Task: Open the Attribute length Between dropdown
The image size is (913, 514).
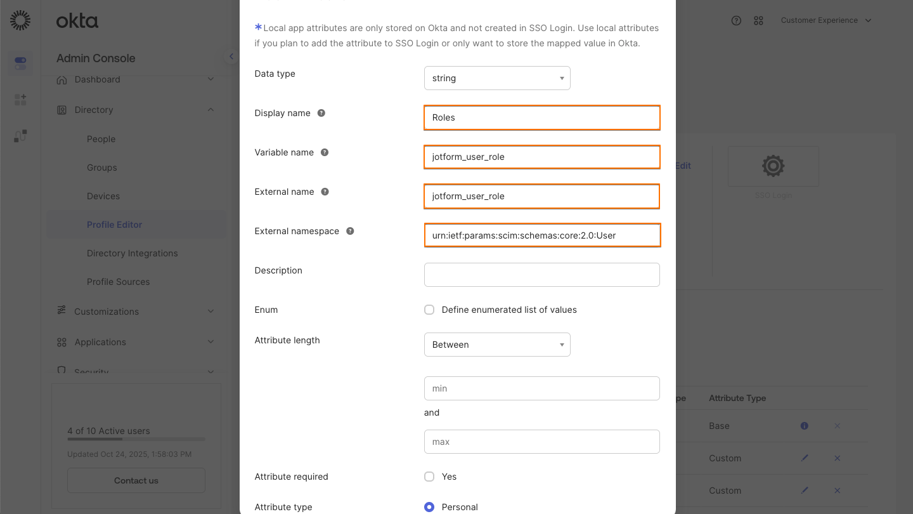Action: point(497,345)
